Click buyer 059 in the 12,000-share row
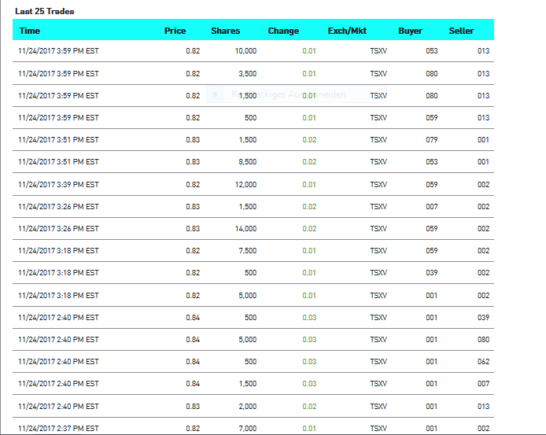 pyautogui.click(x=432, y=185)
